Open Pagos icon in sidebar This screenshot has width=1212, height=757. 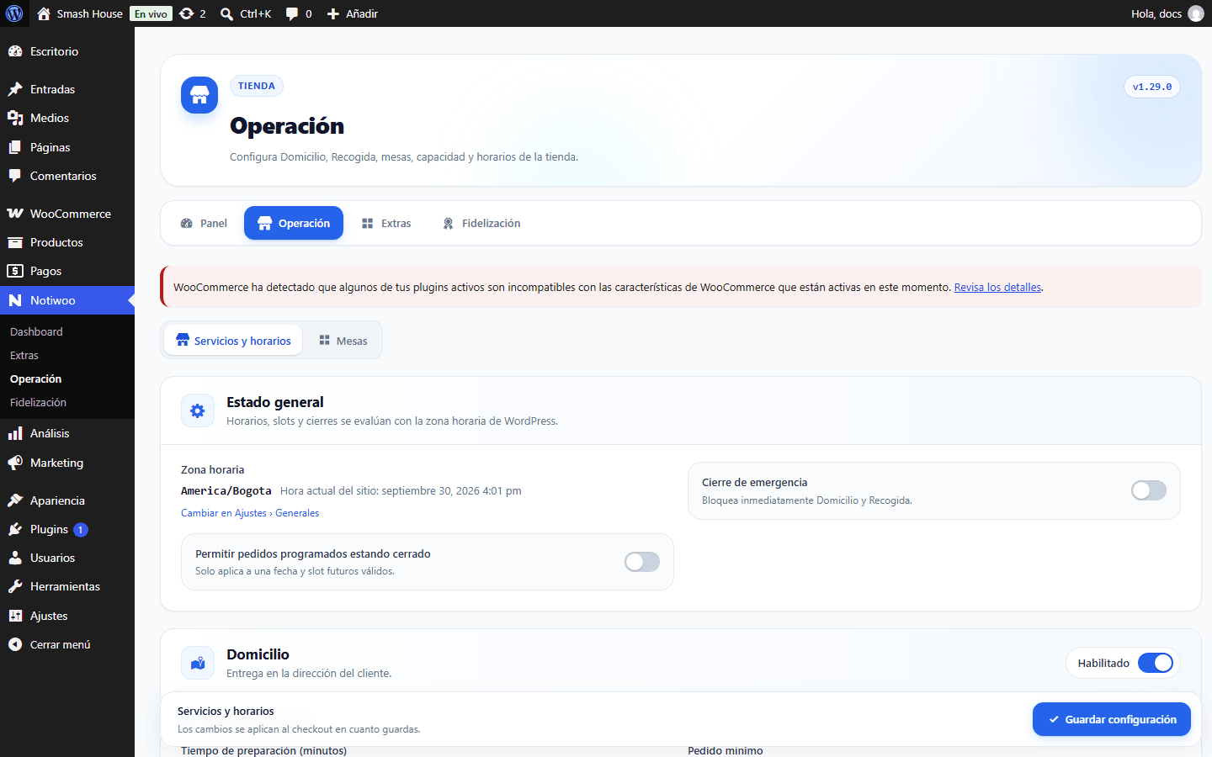click(x=15, y=271)
